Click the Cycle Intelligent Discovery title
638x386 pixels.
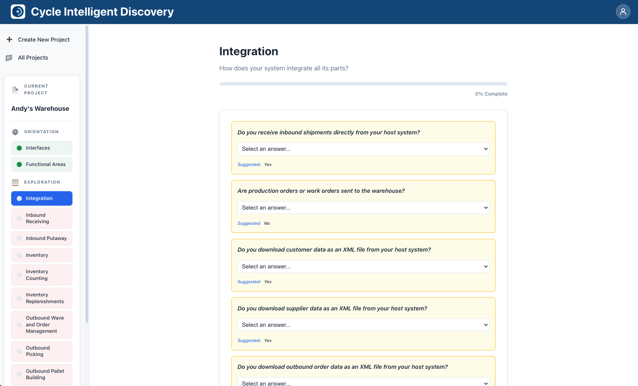pos(102,12)
